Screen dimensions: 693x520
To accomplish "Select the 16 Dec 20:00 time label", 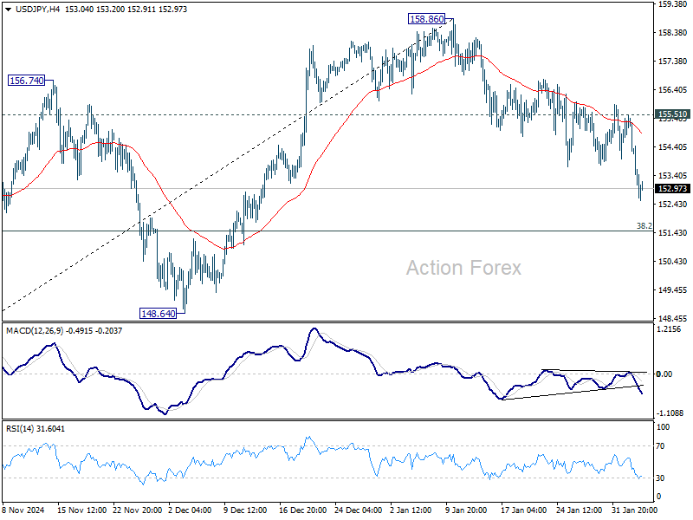I will [302, 510].
